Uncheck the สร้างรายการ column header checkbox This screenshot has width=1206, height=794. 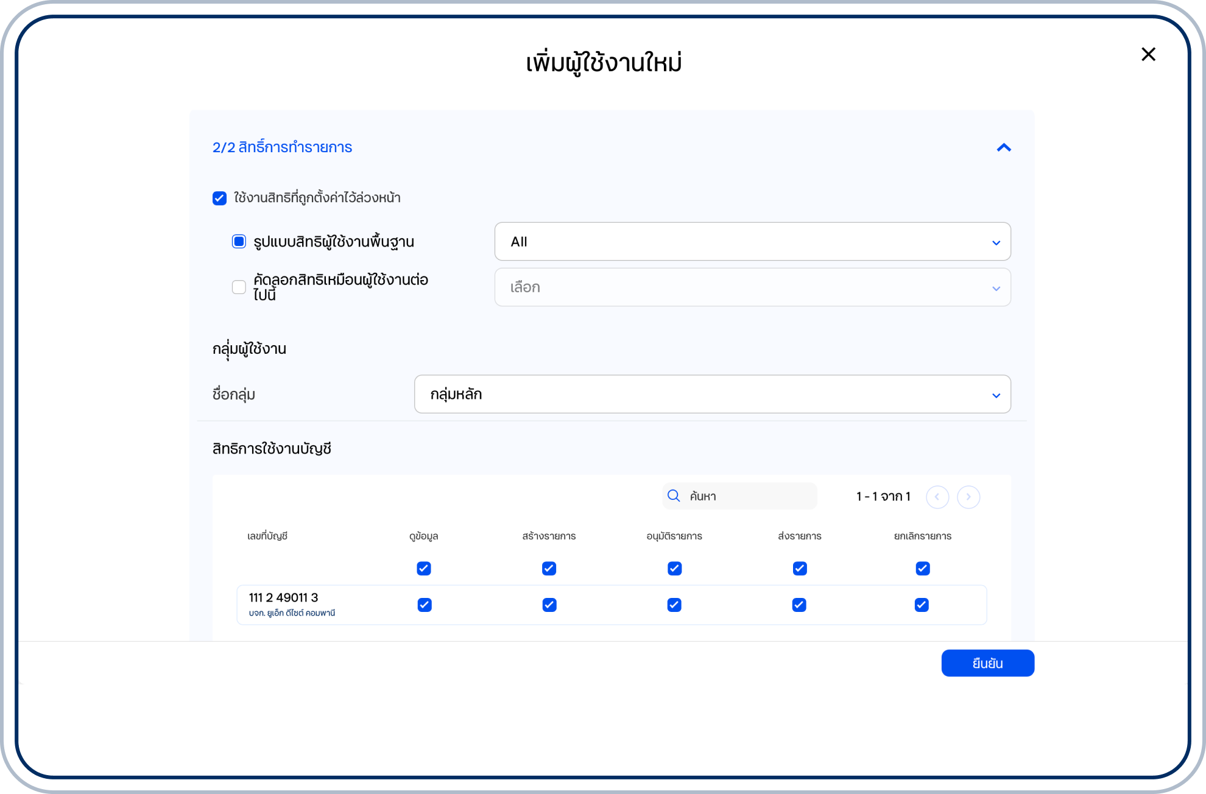549,569
